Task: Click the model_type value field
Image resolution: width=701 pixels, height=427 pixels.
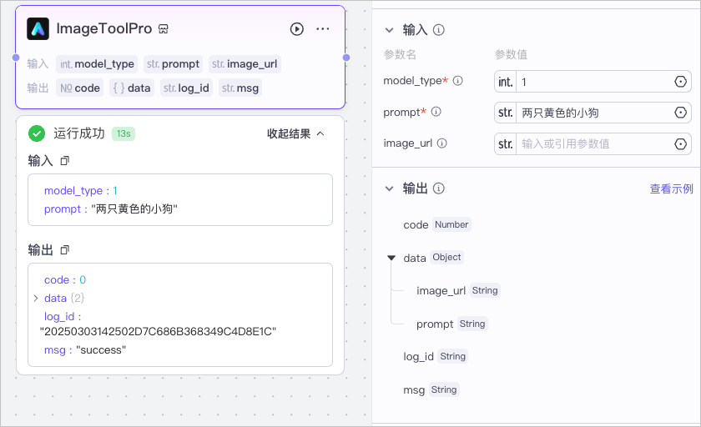Action: click(x=593, y=82)
